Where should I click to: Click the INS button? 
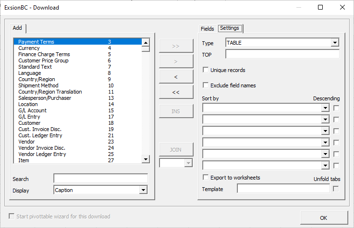point(176,111)
